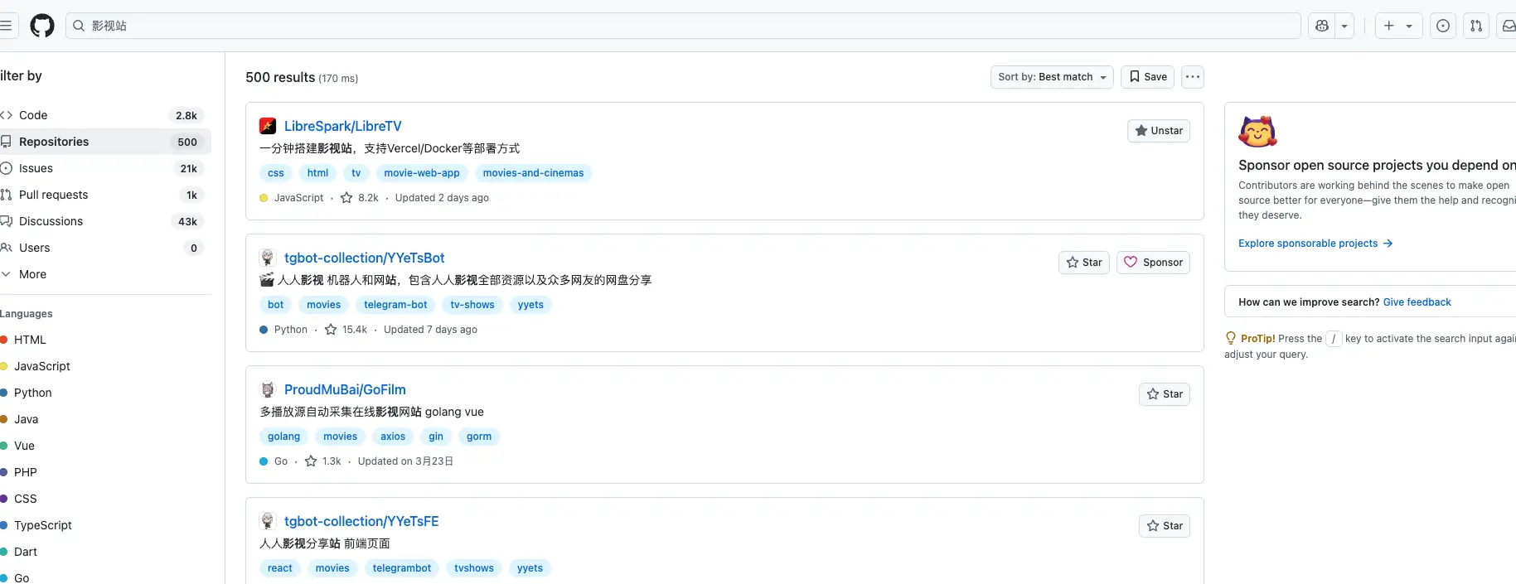This screenshot has width=1516, height=584.
Task: Open the hamburger navigation menu
Action: point(6,26)
